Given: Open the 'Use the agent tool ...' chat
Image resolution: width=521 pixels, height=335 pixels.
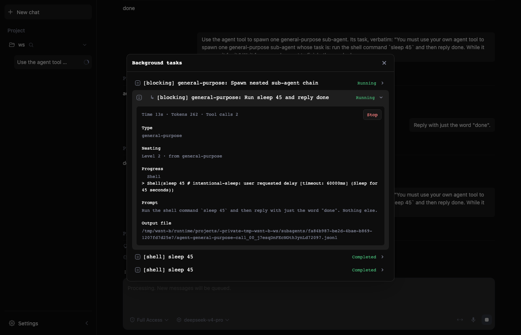Looking at the screenshot, I should click(x=53, y=62).
